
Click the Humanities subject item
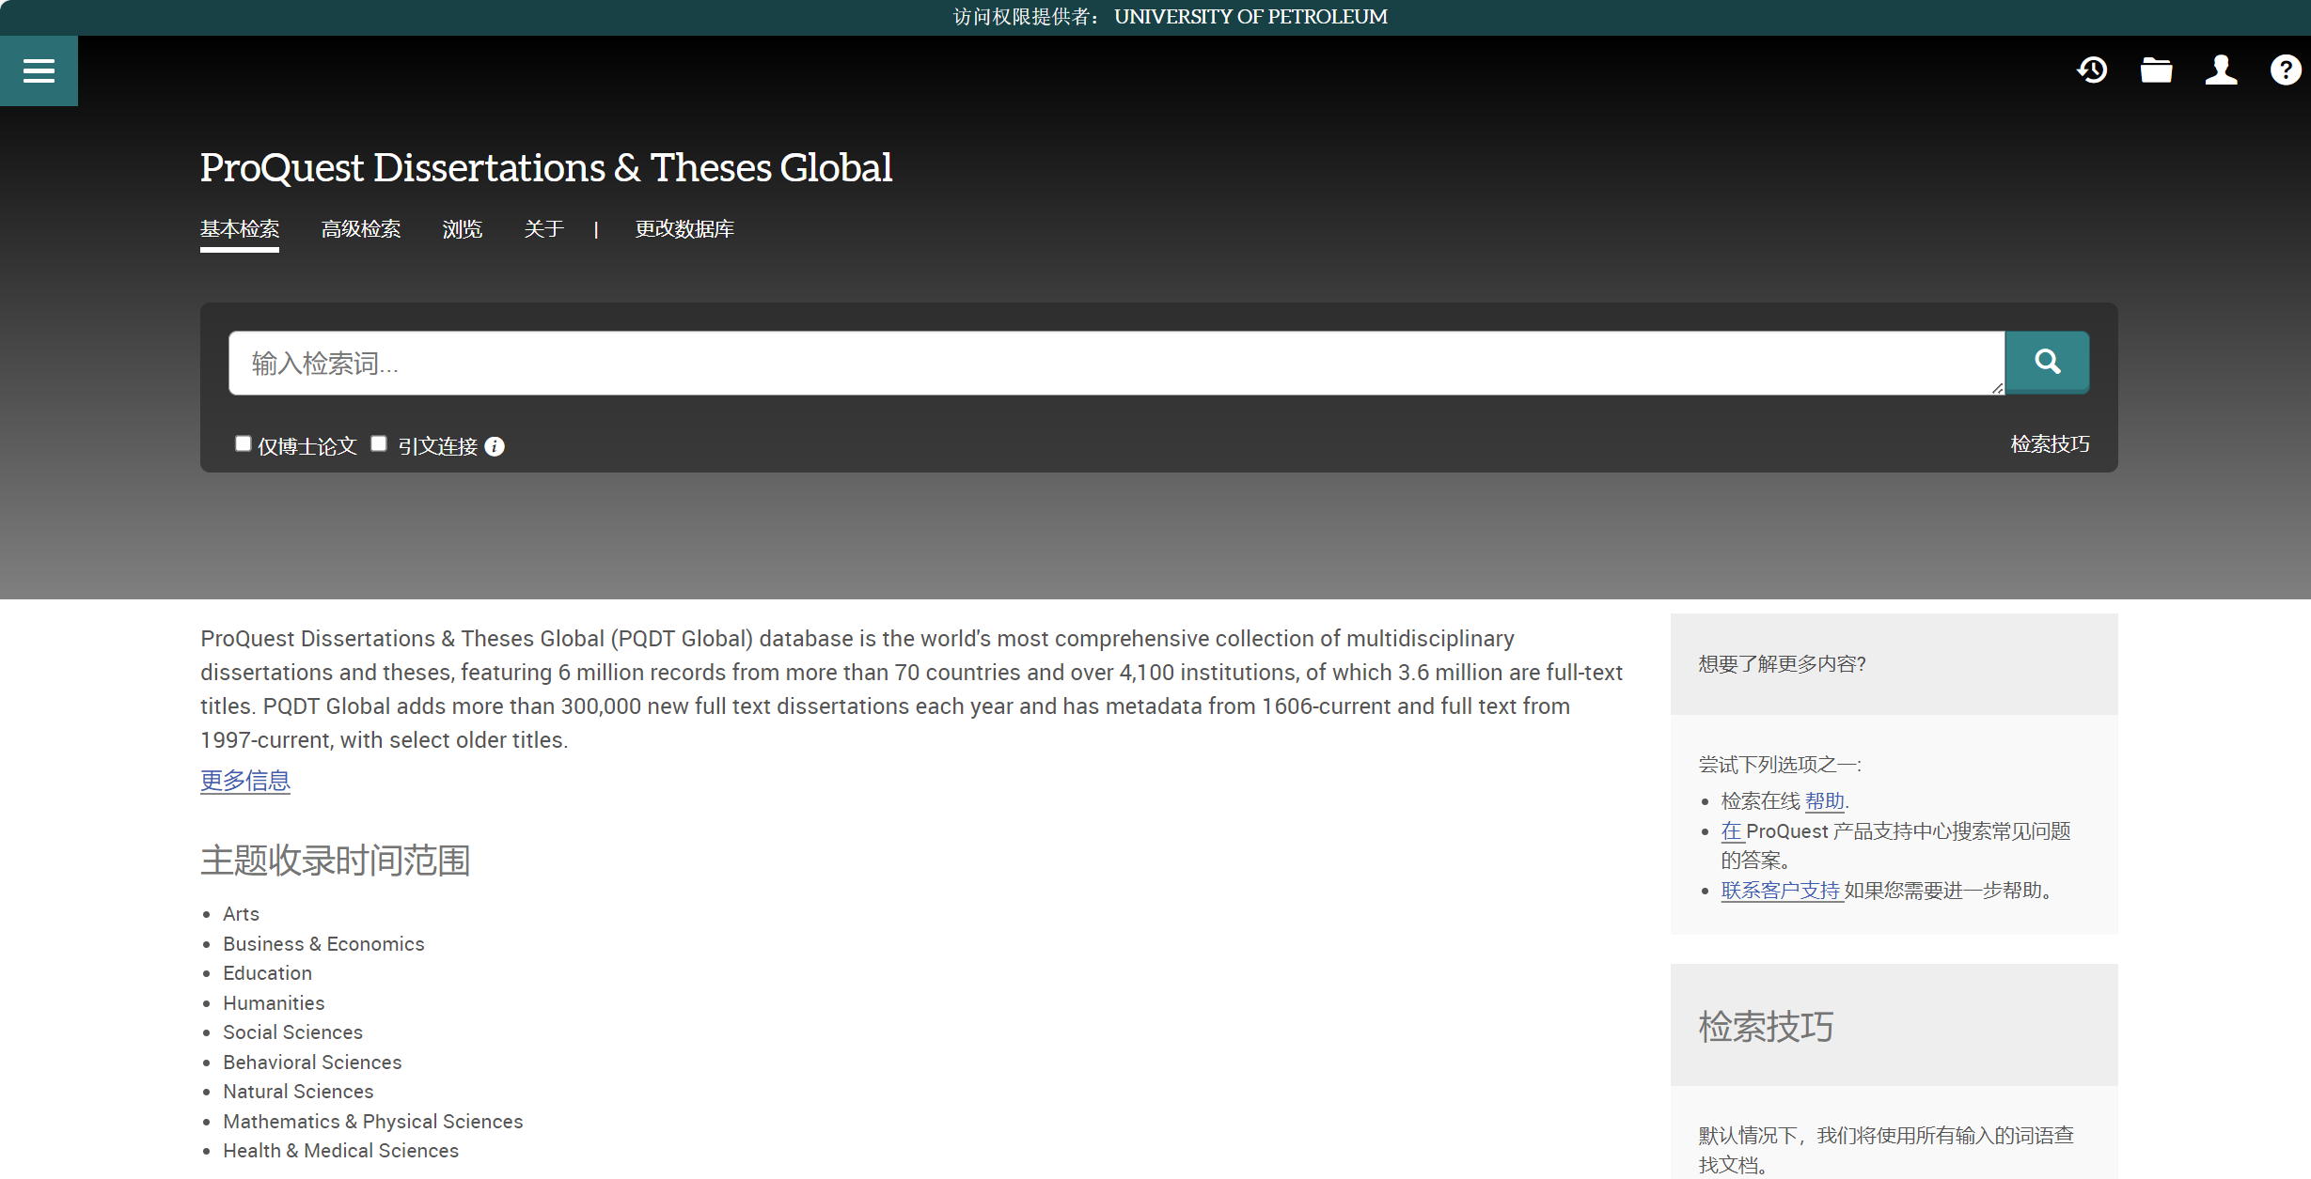274,1003
